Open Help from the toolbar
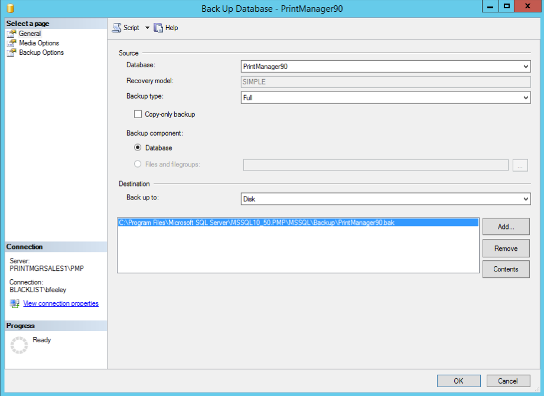 171,28
